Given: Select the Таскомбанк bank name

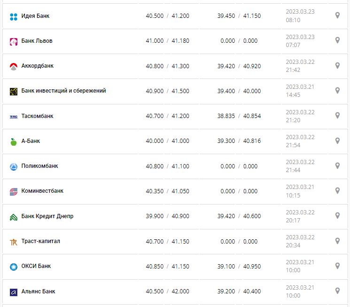Looking at the screenshot, I should pos(38,116).
